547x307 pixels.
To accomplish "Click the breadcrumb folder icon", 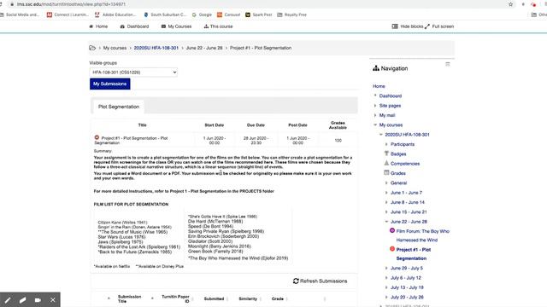I will coord(92,48).
